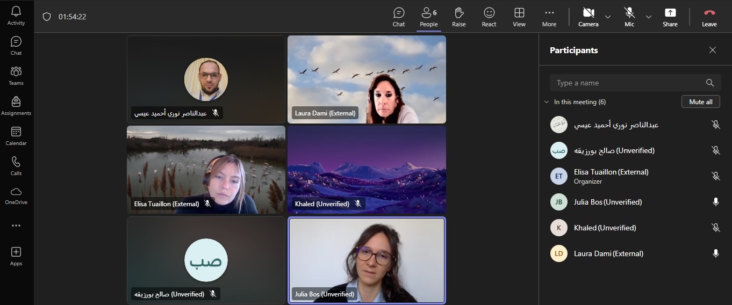
Task: Expand mic options dropdown arrow
Action: point(649,17)
